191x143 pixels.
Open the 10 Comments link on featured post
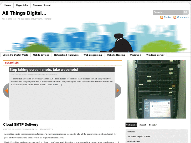51,74
